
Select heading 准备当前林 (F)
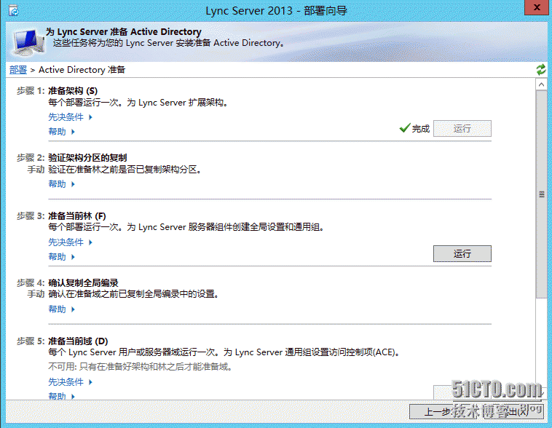[x=77, y=215]
